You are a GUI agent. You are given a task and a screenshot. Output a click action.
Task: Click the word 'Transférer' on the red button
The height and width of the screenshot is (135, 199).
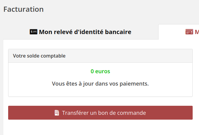75,113
